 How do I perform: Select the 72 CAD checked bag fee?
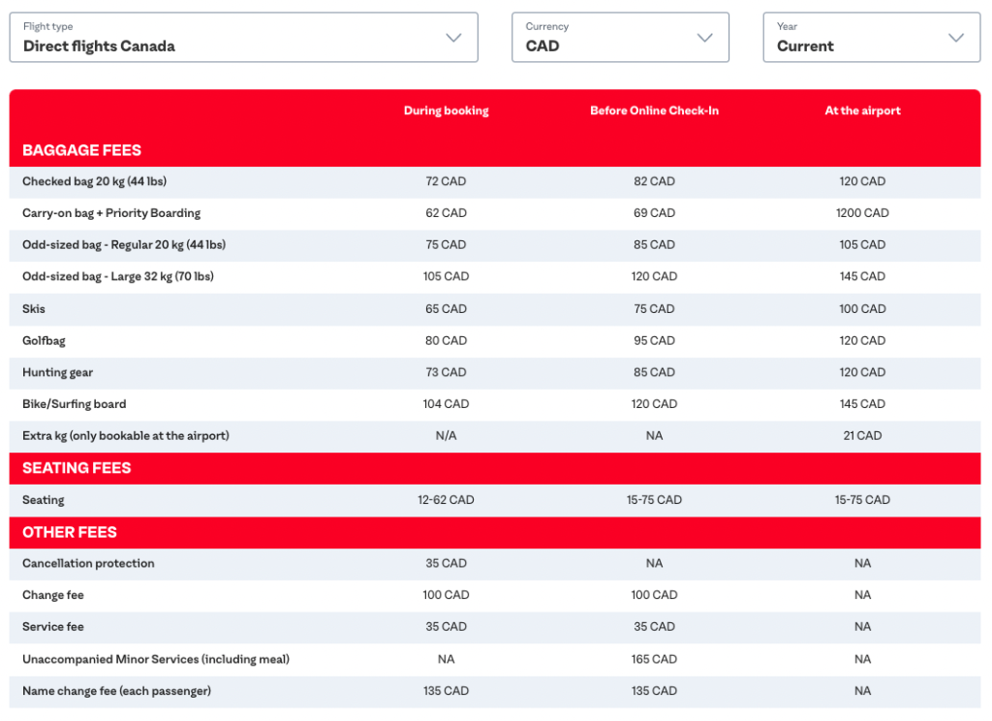click(x=446, y=181)
